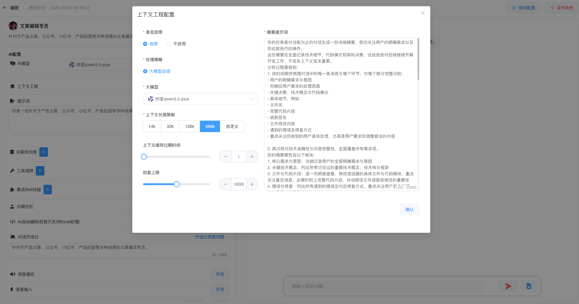
Task: Select the 32k context length option
Action: (x=170, y=126)
